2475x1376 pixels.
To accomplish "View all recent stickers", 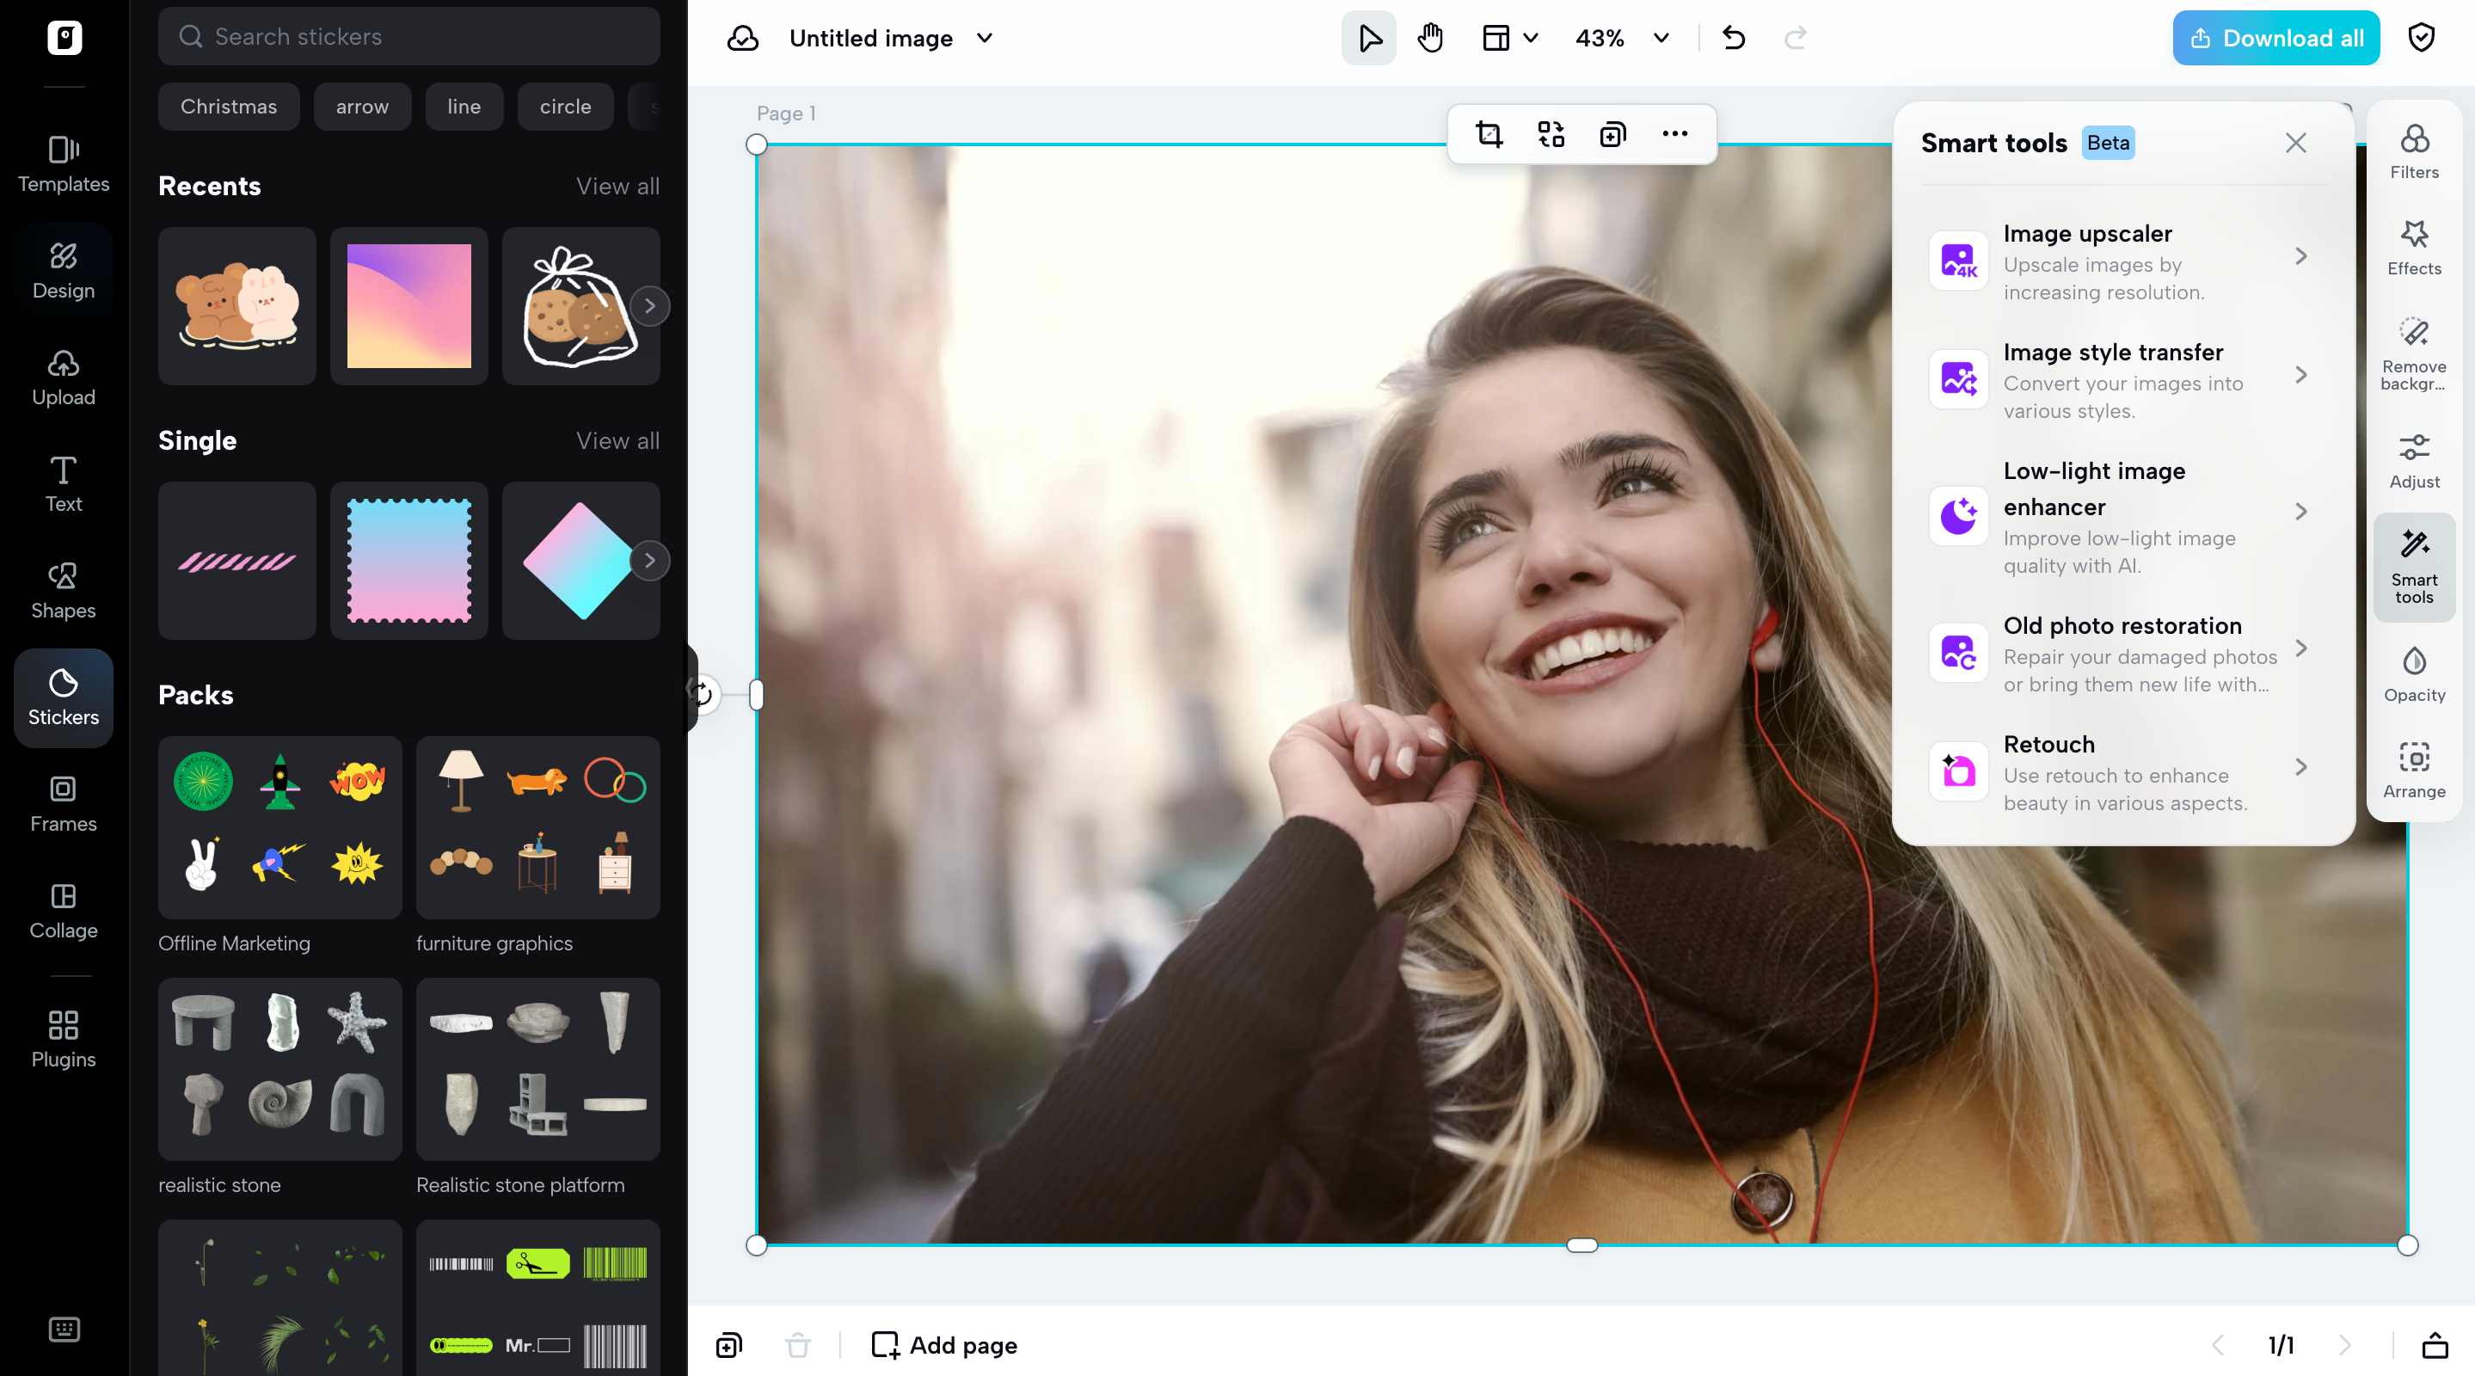I will tap(617, 186).
